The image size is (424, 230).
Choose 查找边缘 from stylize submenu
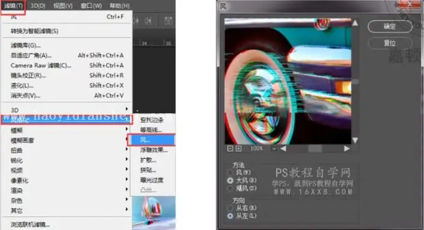[153, 120]
